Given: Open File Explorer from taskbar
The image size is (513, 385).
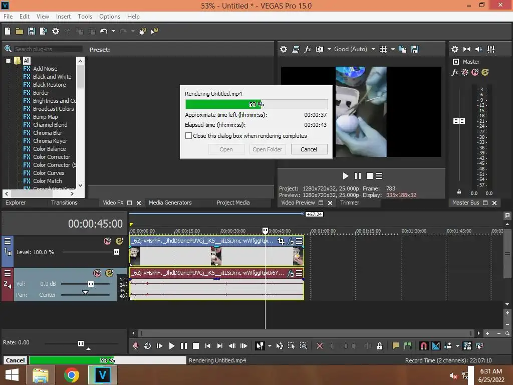Looking at the screenshot, I should click(40, 375).
